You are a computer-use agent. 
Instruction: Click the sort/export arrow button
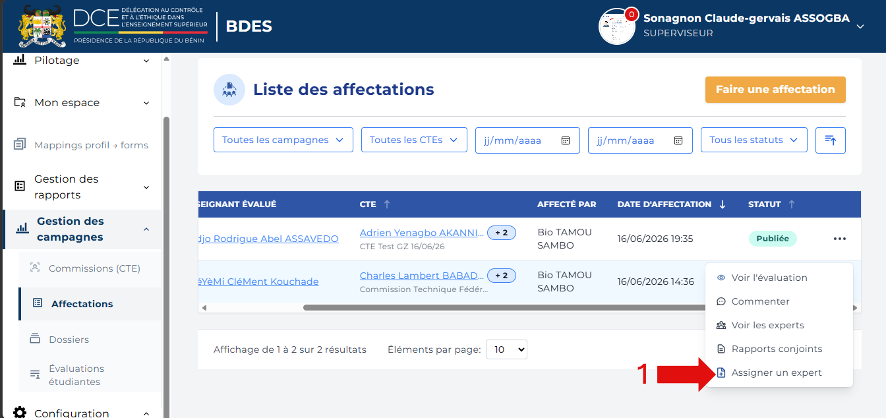(x=831, y=140)
